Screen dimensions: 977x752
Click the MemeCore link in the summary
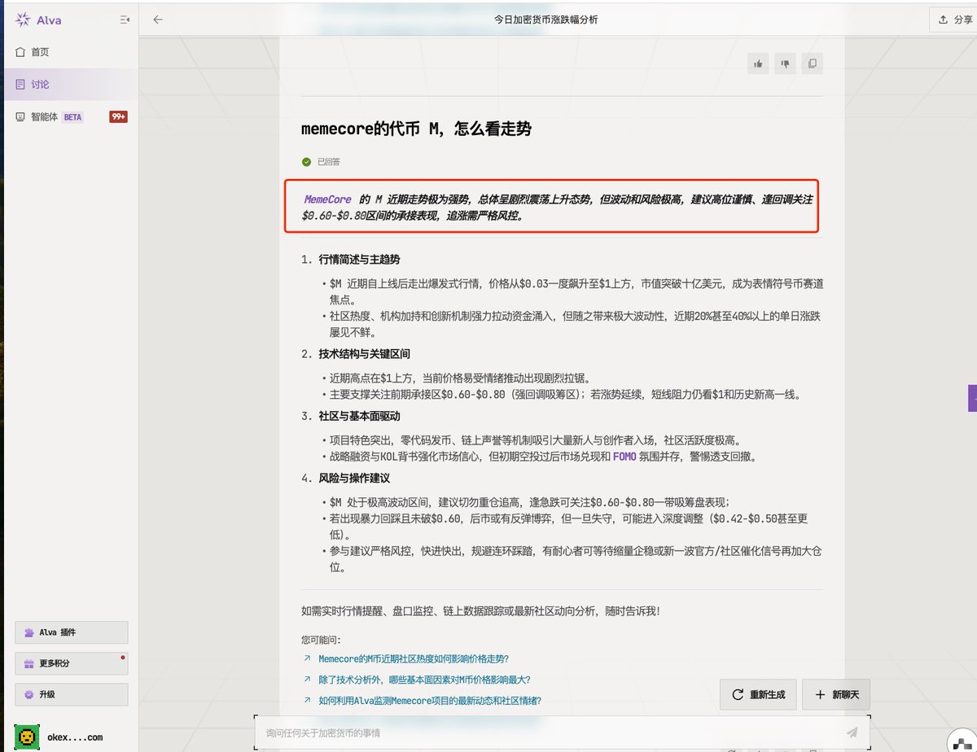(x=327, y=199)
